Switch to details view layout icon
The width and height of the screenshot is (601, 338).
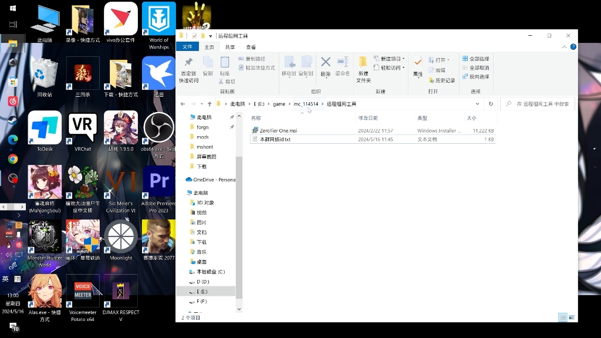tap(563, 317)
